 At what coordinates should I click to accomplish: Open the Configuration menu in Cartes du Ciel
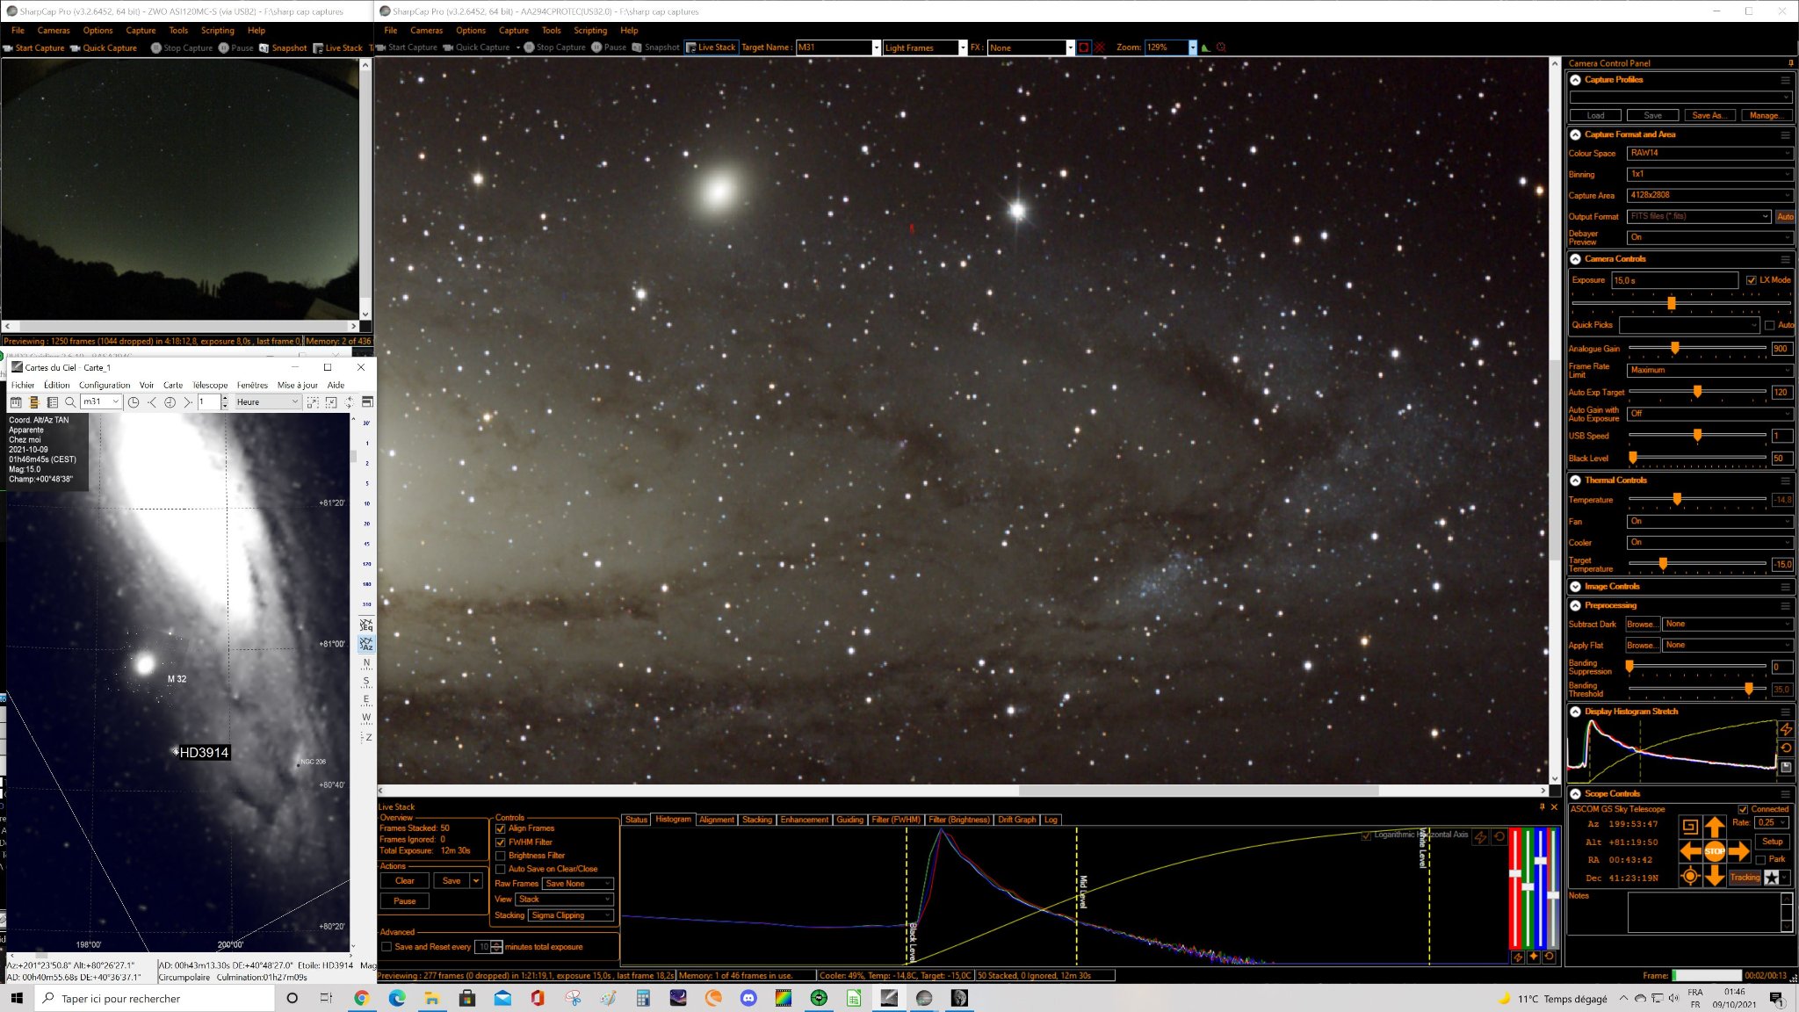(x=105, y=385)
